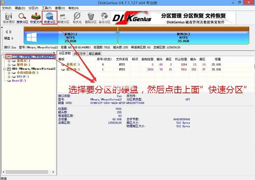
Task: Collapse the HD0 tree node
Action: tap(4, 57)
